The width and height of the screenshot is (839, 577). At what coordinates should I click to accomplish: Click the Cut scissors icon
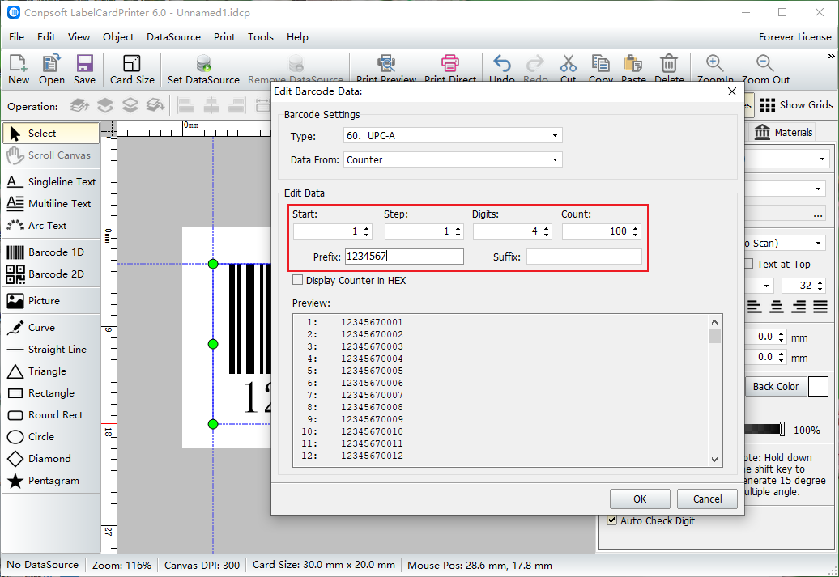[569, 63]
